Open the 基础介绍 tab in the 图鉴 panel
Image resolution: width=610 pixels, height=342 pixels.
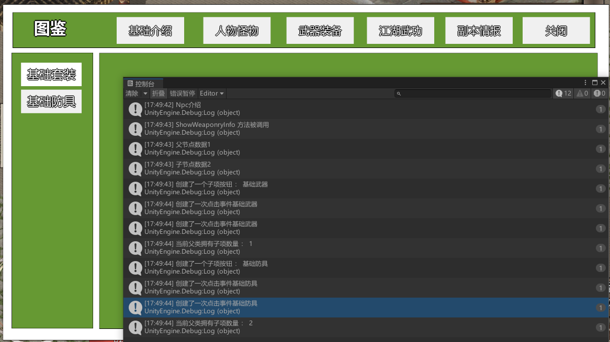coord(150,30)
